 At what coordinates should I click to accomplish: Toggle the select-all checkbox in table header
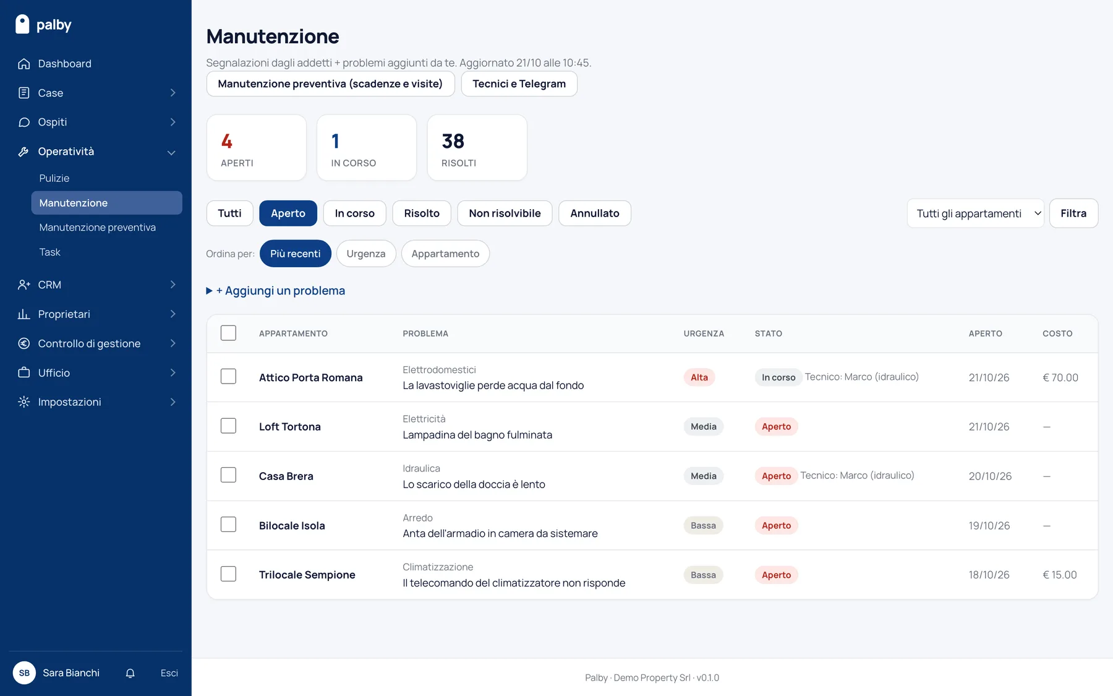tap(228, 333)
